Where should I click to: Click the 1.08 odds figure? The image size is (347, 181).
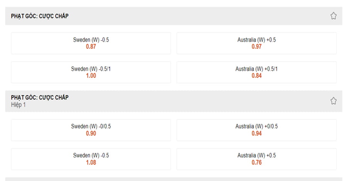coord(91,163)
